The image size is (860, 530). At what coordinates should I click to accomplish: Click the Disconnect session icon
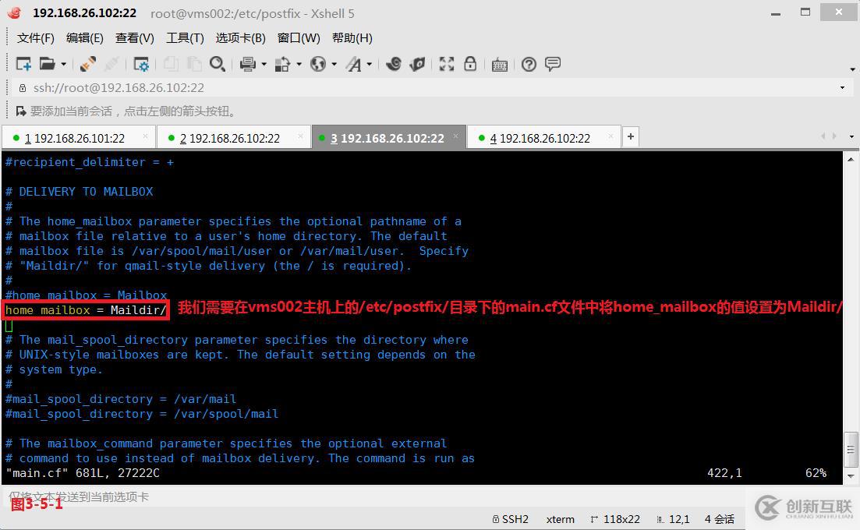pos(88,64)
